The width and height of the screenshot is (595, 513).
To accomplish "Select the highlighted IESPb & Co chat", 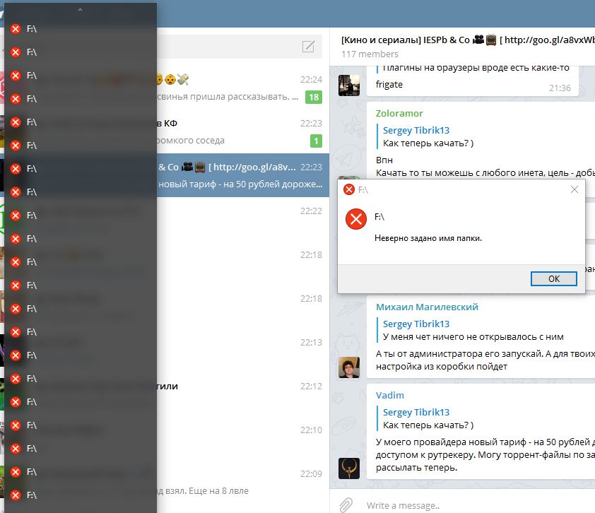I will click(x=243, y=175).
